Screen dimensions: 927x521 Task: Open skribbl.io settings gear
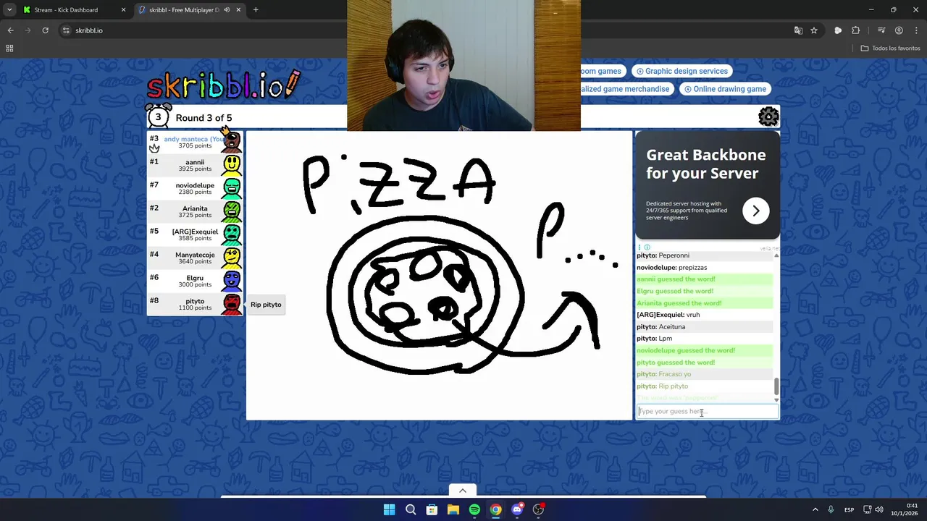tap(768, 117)
